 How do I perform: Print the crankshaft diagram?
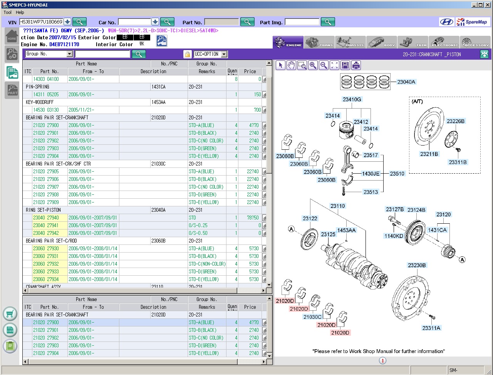(356, 65)
